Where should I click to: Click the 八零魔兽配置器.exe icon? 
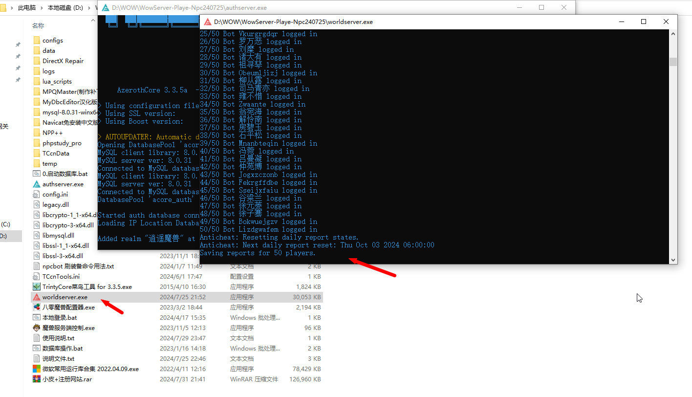37,307
